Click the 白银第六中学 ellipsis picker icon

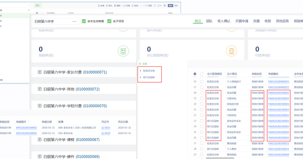(74, 21)
